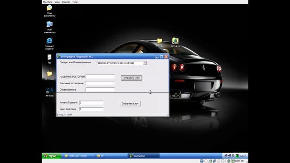This screenshot has height=163, width=290.
Task: Maximize the license generator window
Action: (x=161, y=57)
